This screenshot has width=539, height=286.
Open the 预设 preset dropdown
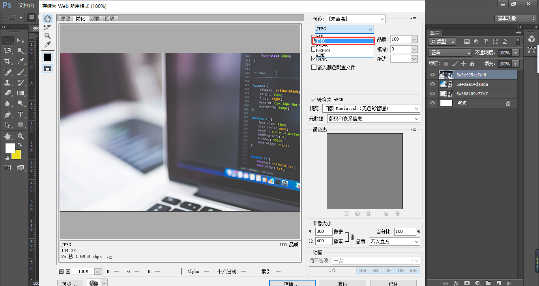356,19
